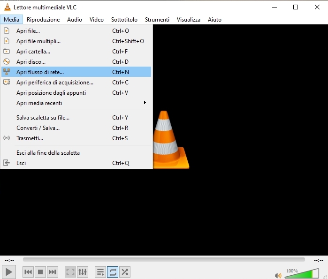
Task: Open the Audio menu
Action: pos(75,19)
